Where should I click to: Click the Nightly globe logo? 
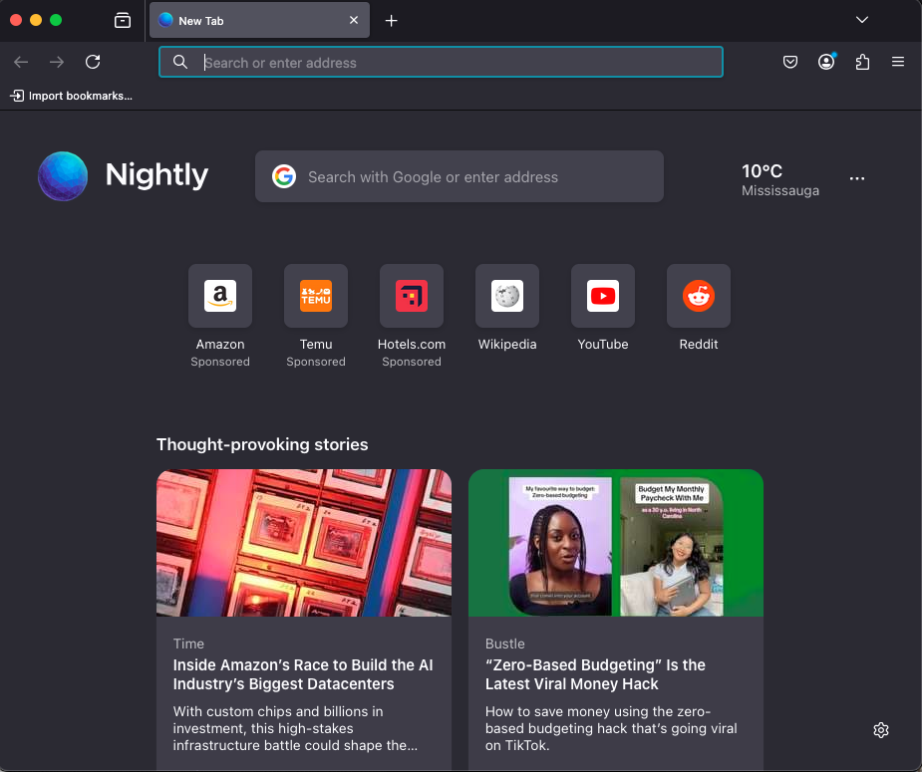tap(63, 175)
